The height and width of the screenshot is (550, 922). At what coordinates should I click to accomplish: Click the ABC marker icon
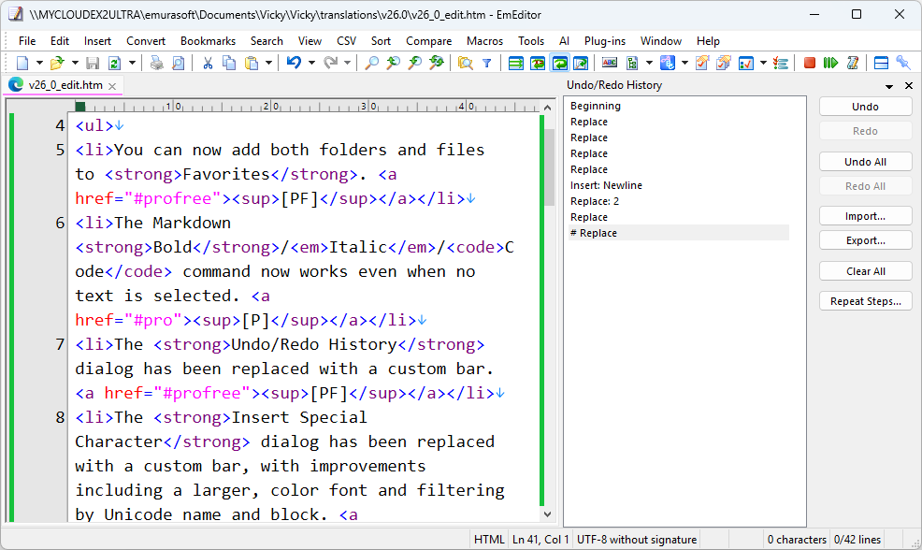pyautogui.click(x=610, y=63)
